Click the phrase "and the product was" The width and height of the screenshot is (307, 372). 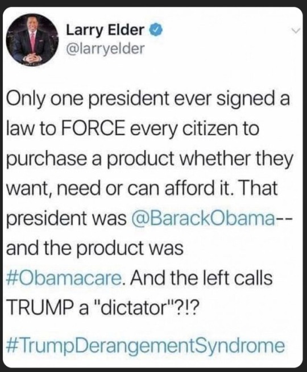click(x=95, y=248)
